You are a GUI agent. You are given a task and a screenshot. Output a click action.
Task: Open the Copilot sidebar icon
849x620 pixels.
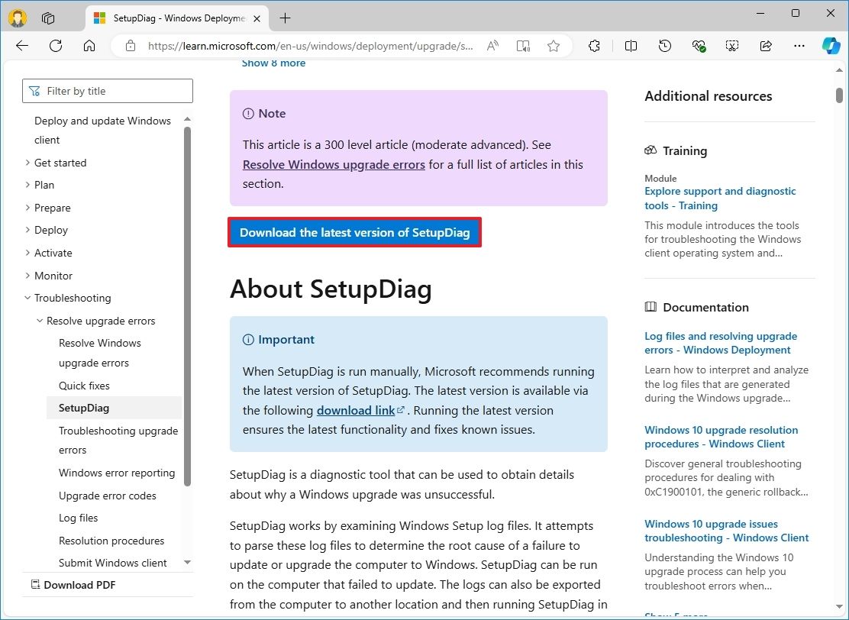click(831, 46)
